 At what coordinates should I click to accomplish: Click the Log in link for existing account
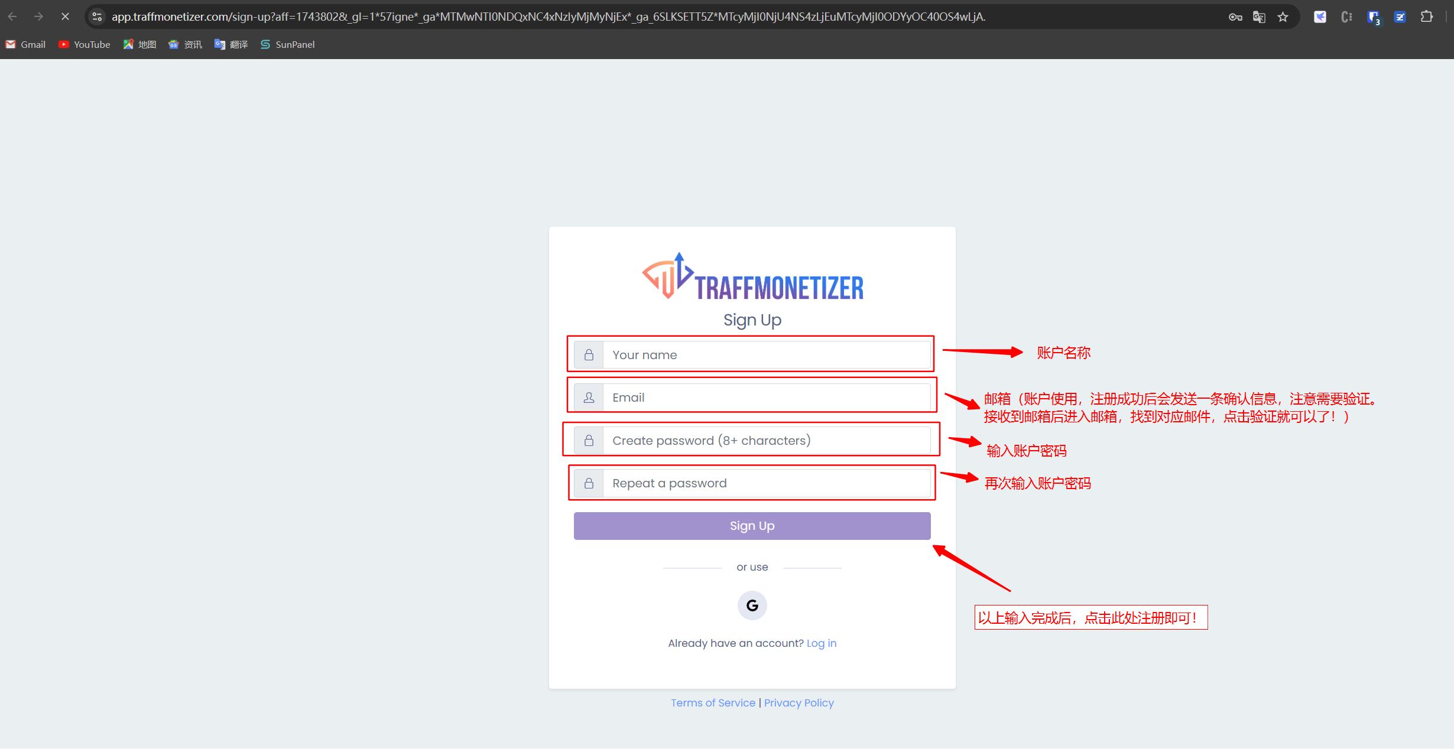[x=821, y=643]
